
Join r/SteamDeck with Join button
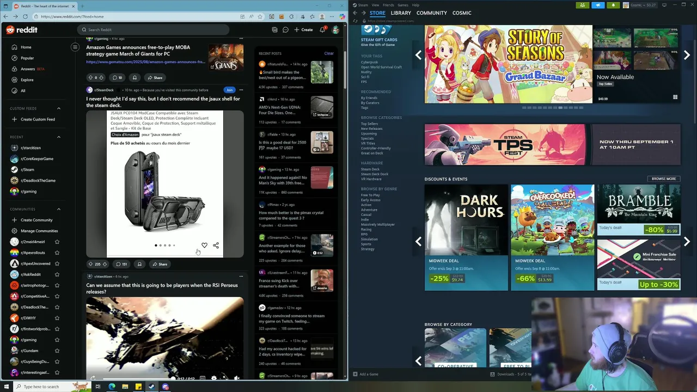(229, 90)
